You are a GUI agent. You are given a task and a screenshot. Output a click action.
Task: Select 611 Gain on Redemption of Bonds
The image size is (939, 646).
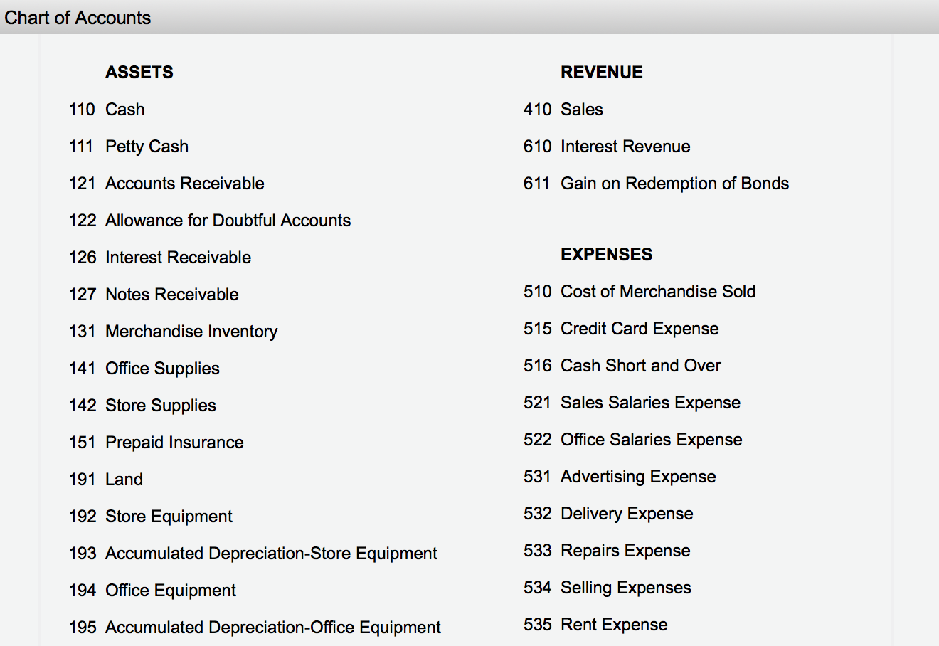pyautogui.click(x=656, y=184)
